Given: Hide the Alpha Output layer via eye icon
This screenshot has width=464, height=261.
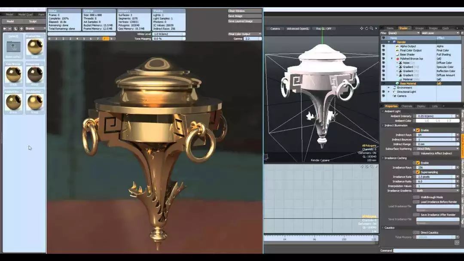Looking at the screenshot, I should (383, 46).
